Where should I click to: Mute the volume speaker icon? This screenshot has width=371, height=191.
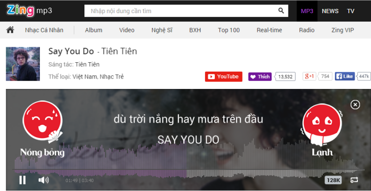44,180
